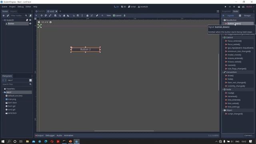Toggle grid snap in the toolbar
The width and height of the screenshot is (256, 144).
78,16
